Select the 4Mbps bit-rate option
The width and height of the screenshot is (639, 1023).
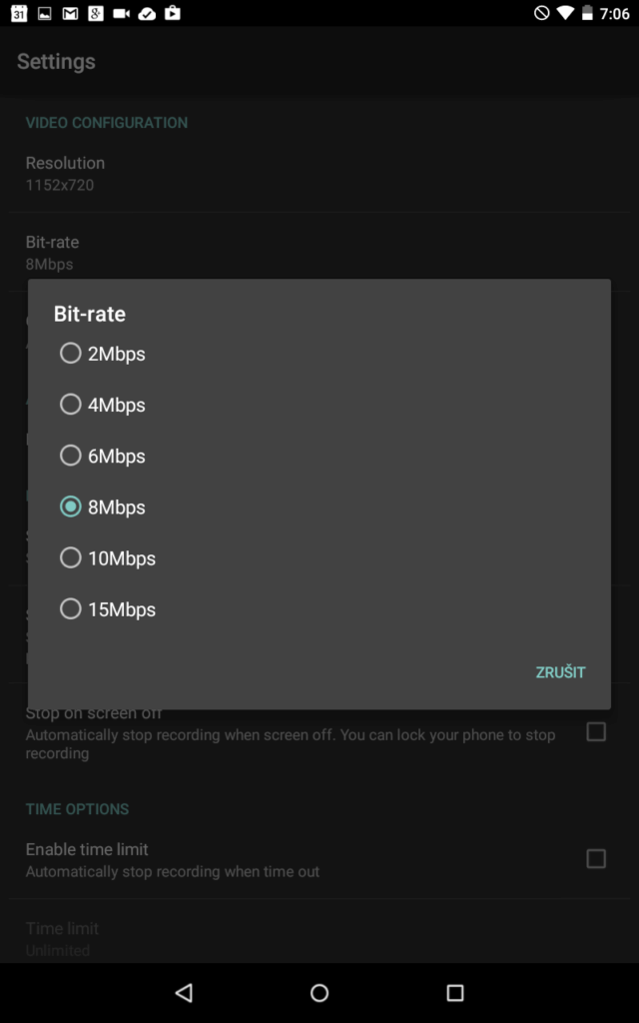pyautogui.click(x=319, y=405)
